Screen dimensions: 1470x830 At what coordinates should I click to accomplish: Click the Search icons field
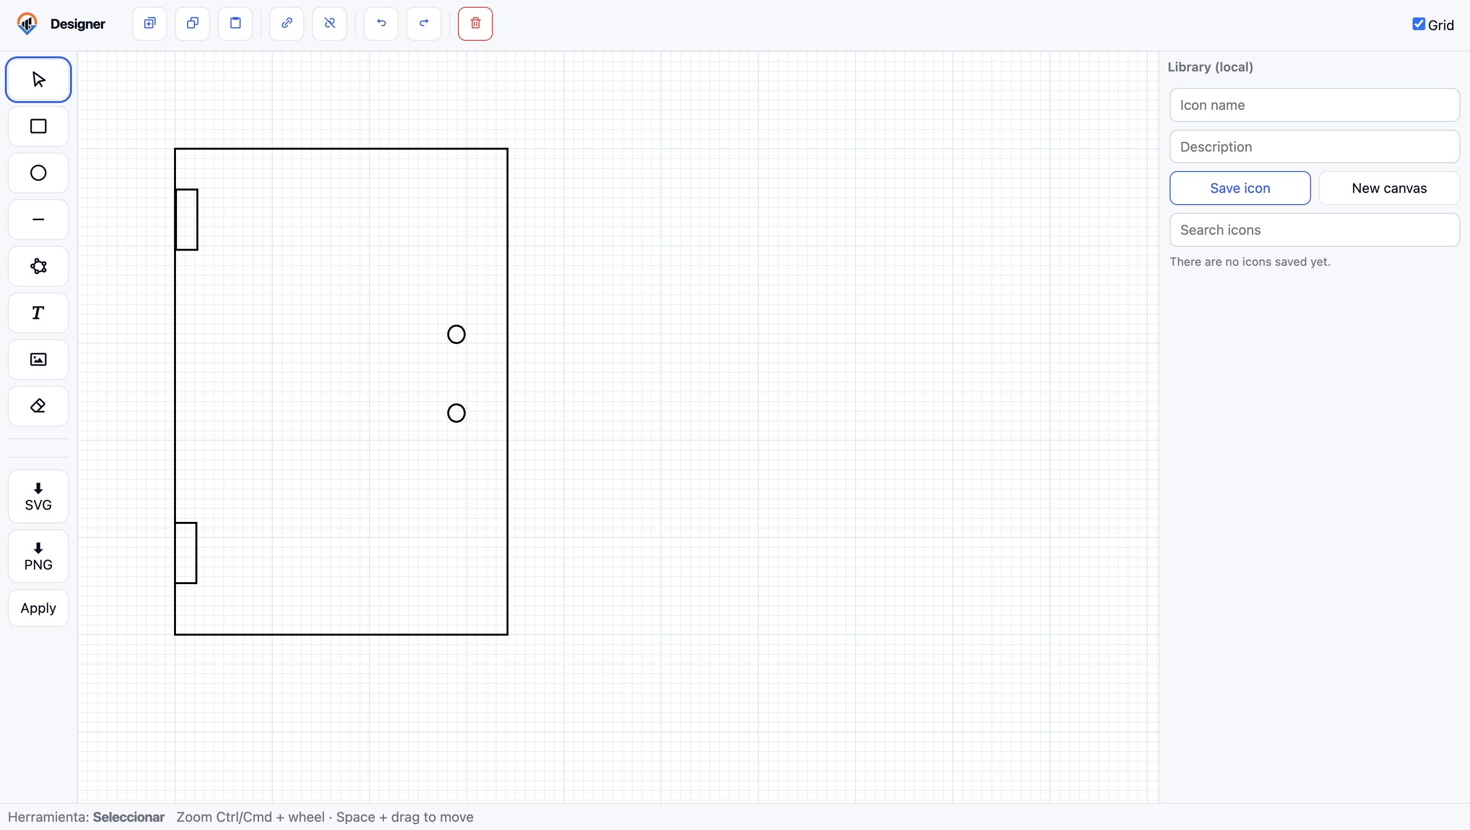1313,230
